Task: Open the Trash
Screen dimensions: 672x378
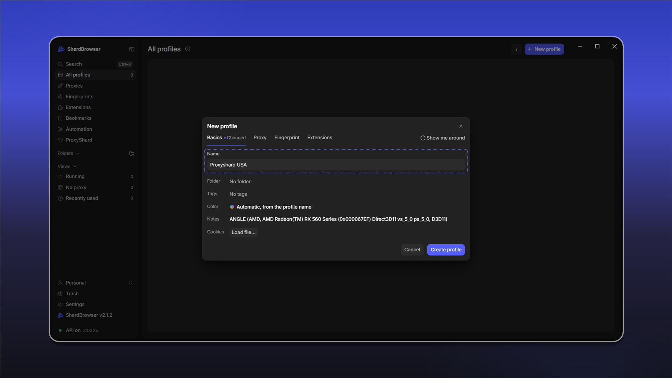Action: tap(95, 294)
